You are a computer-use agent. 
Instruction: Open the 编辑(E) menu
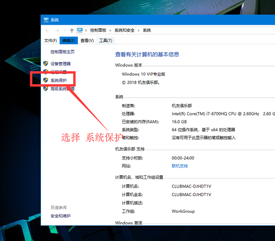[x=69, y=40]
